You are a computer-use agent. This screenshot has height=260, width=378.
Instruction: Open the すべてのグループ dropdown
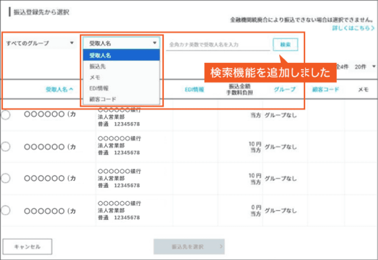coord(39,43)
